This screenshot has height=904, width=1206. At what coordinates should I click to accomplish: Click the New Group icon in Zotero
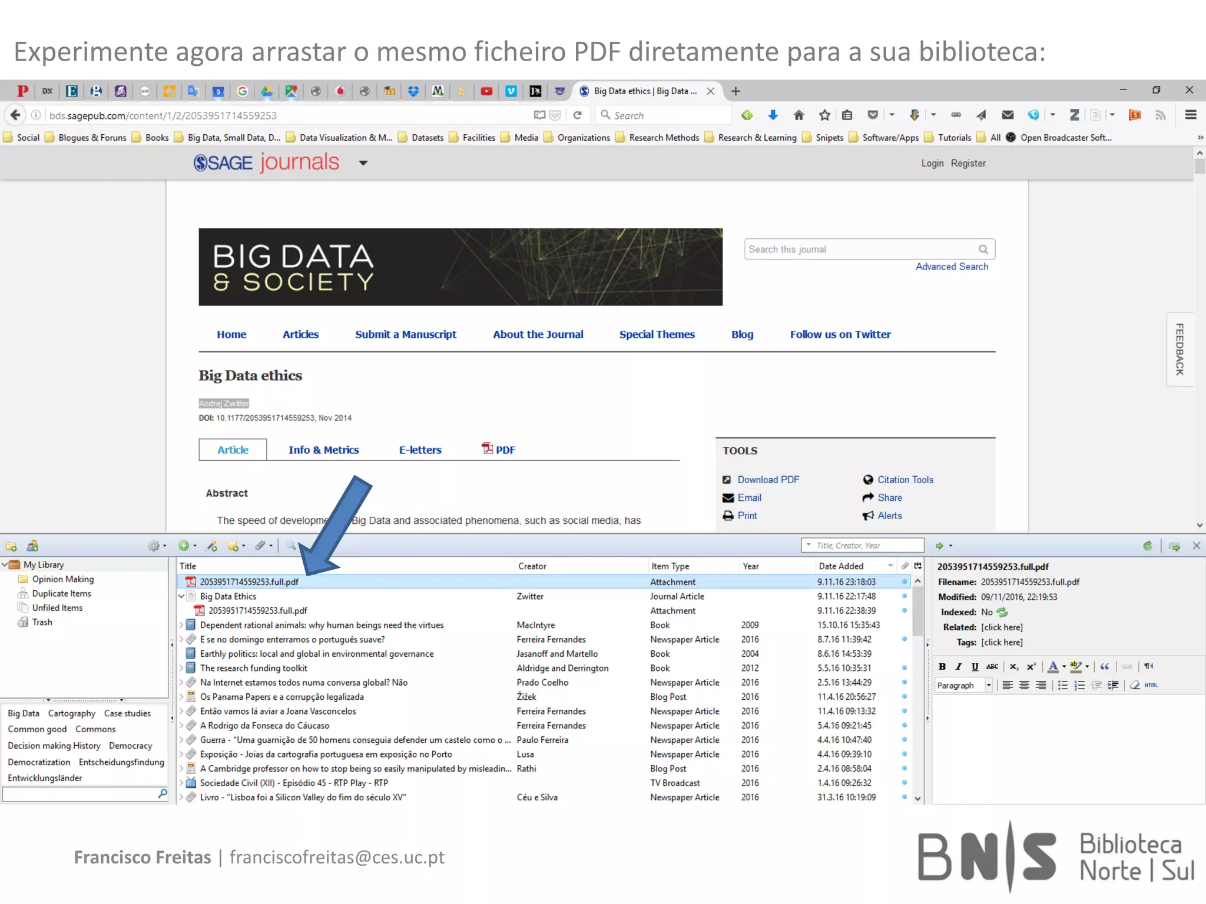pos(33,546)
